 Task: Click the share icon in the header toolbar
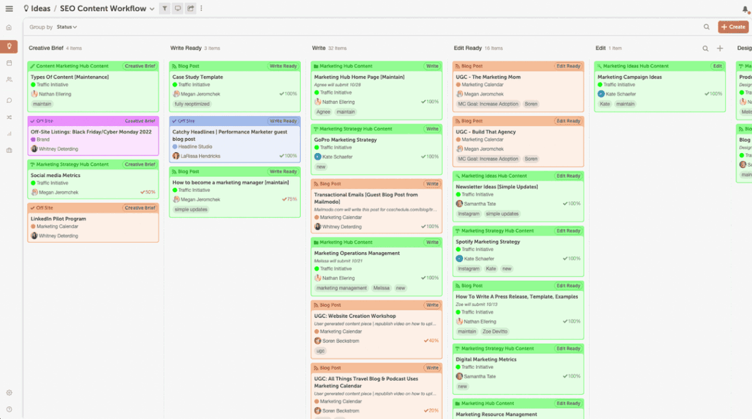click(x=192, y=9)
